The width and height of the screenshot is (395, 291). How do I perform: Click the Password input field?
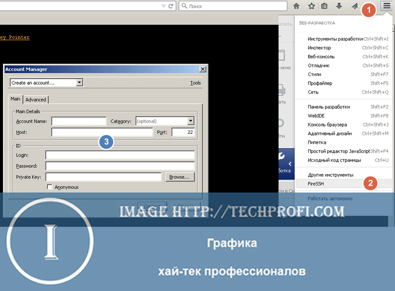click(120, 166)
